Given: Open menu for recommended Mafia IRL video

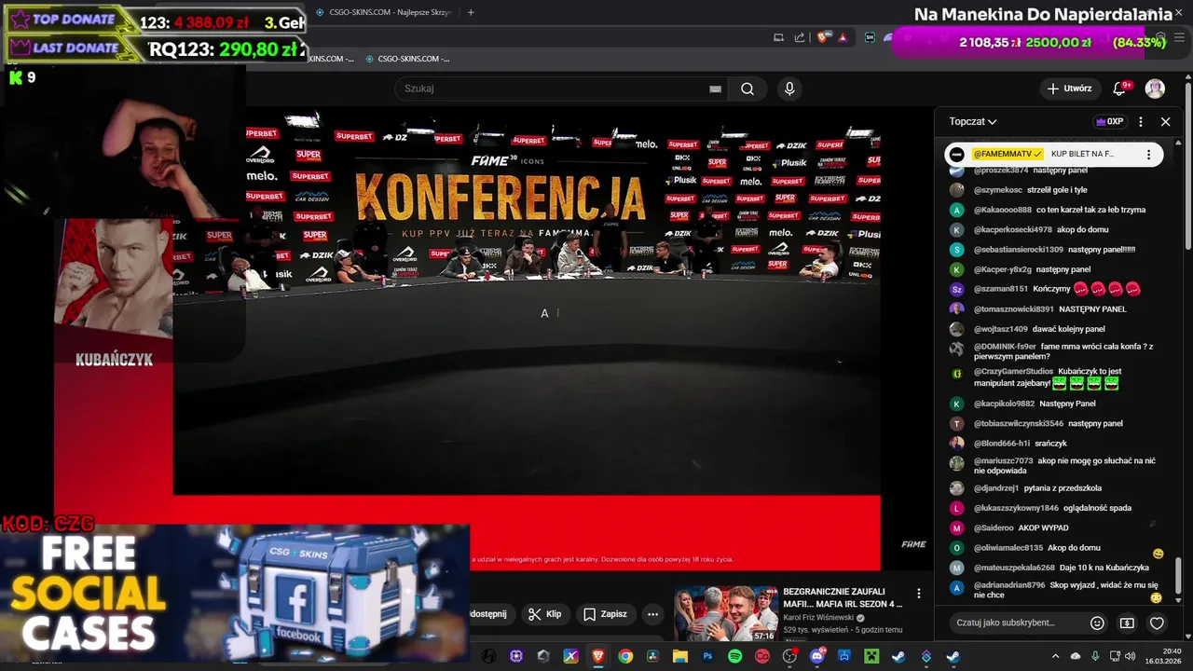Looking at the screenshot, I should (x=918, y=594).
